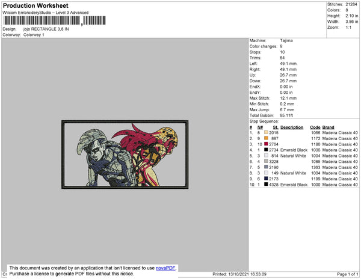
Task: Click thread code 1363 in stop 7 row
Action: coord(316,167)
